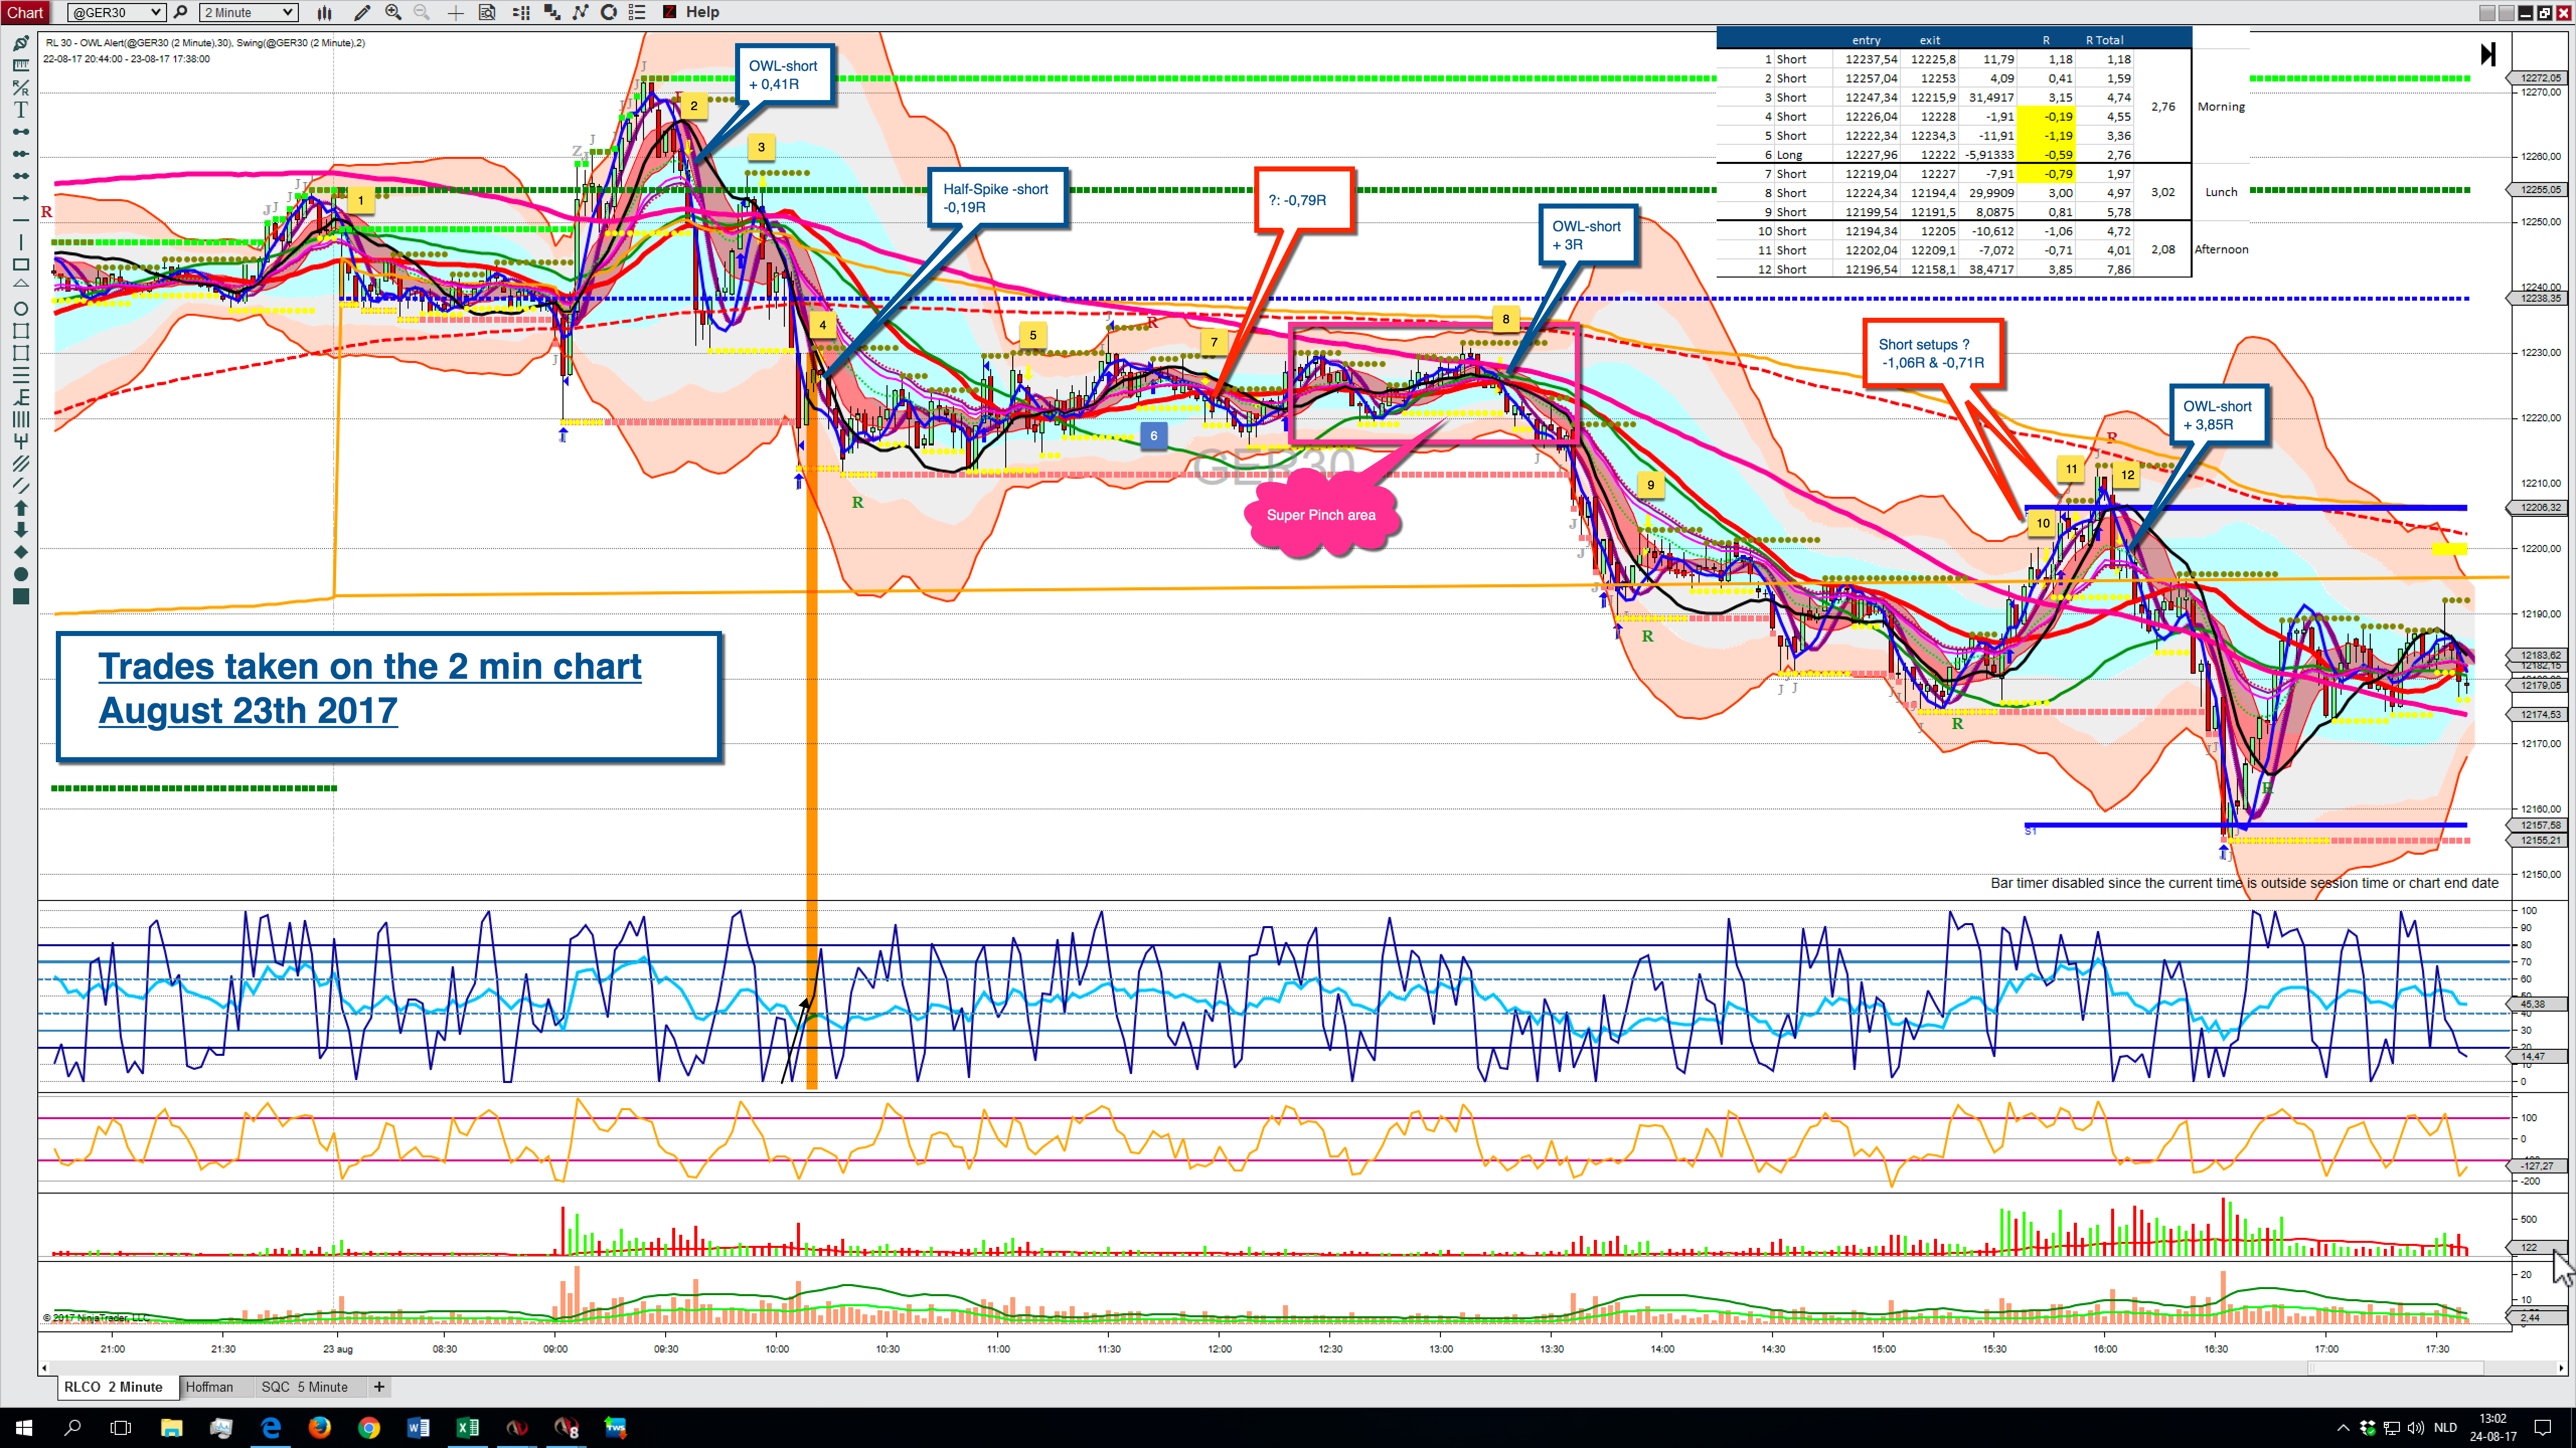Select the ellipse drawing tool
This screenshot has height=1448, width=2576.
(20, 309)
